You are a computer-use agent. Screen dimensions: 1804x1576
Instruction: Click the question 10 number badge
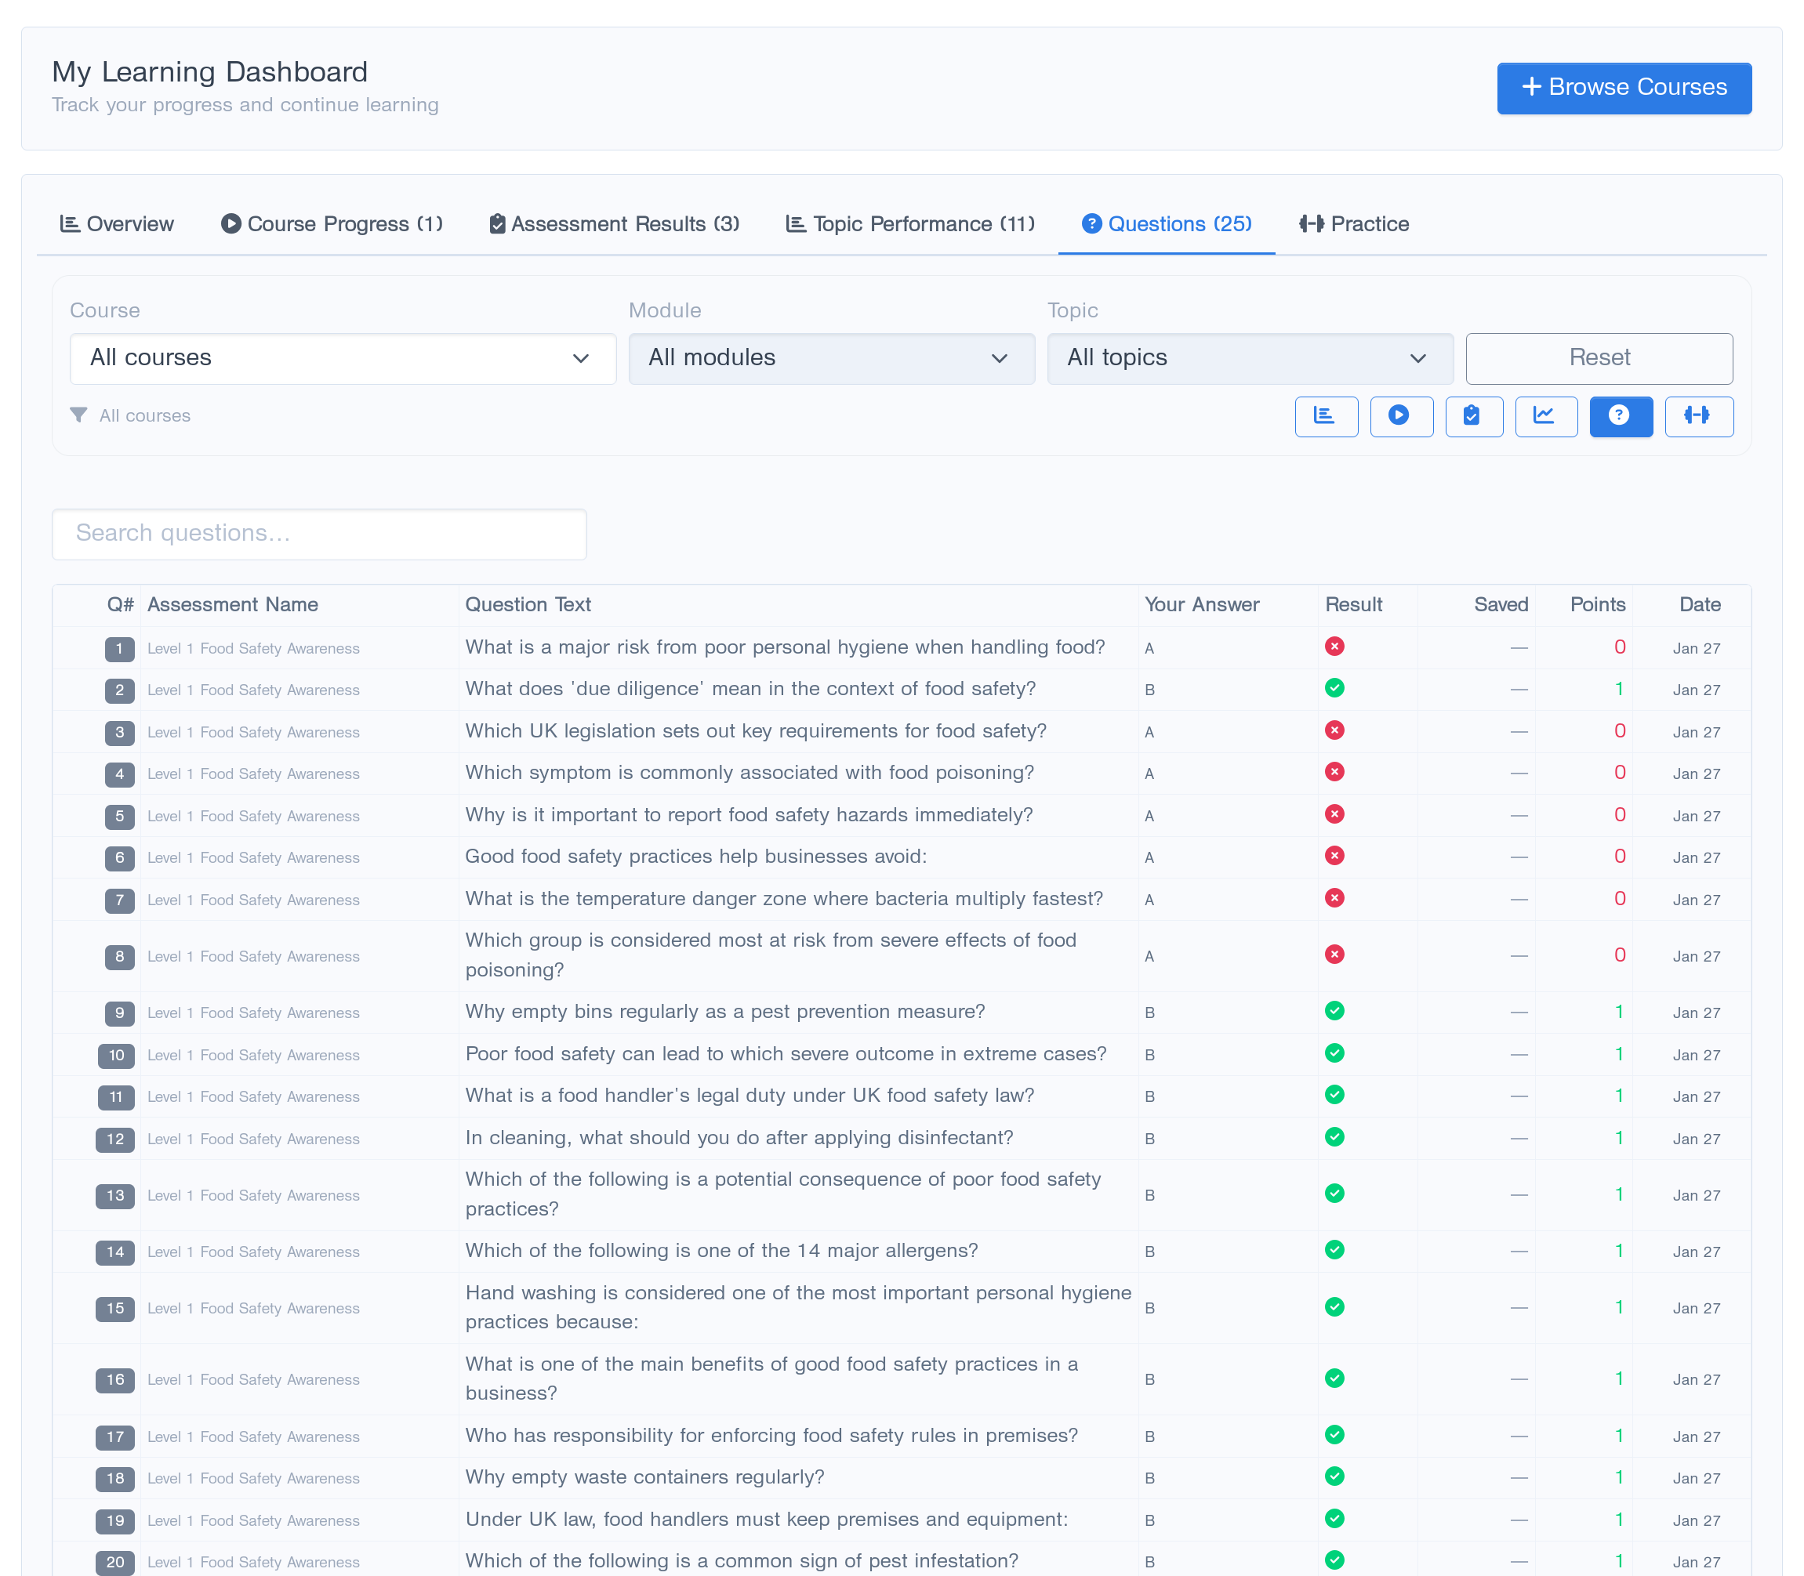click(114, 1056)
